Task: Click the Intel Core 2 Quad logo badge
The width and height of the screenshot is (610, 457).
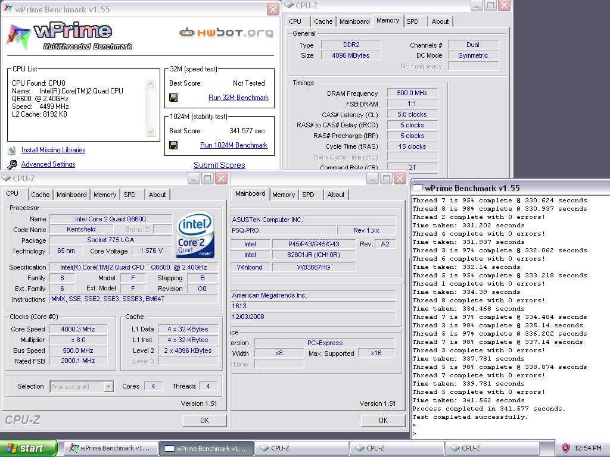Action: click(195, 234)
